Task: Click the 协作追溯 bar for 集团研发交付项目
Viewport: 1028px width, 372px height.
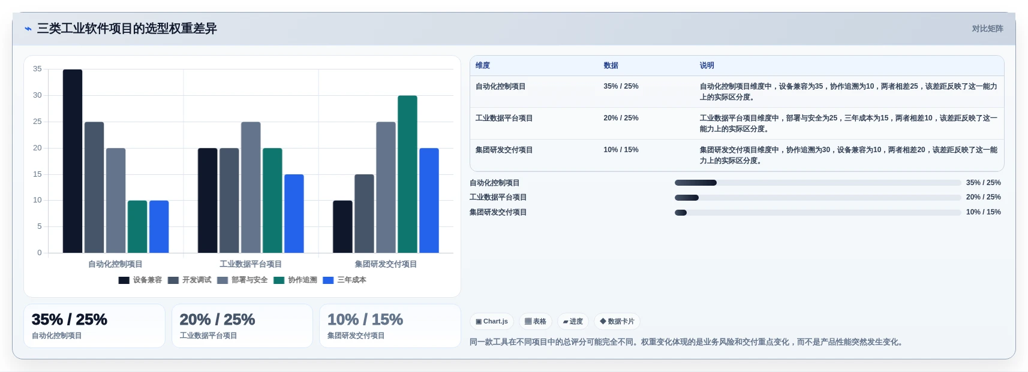Action: 407,174
